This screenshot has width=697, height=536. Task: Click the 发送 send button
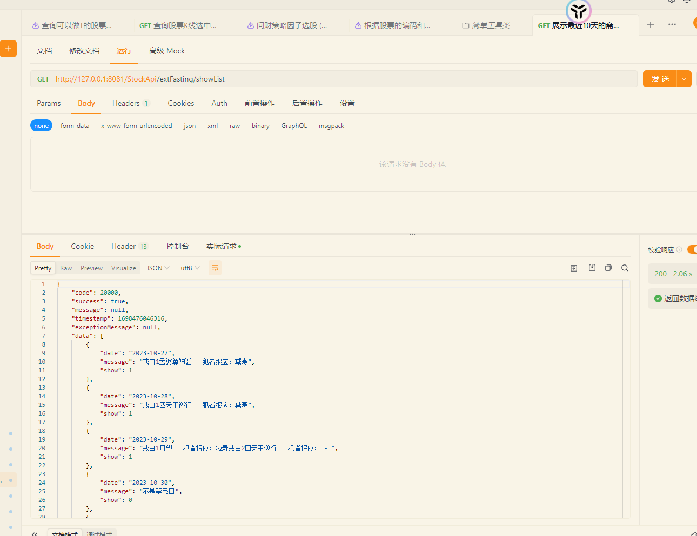tap(660, 79)
